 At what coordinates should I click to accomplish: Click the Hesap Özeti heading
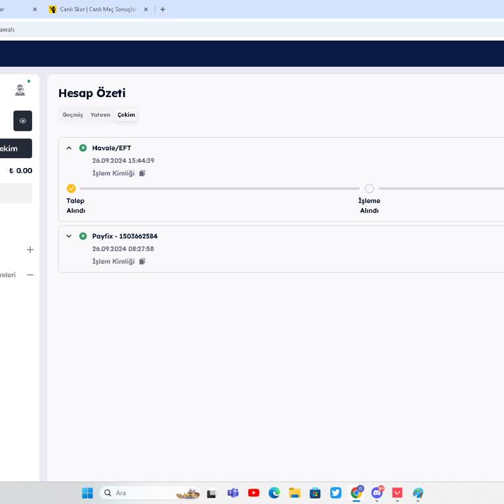click(x=92, y=93)
